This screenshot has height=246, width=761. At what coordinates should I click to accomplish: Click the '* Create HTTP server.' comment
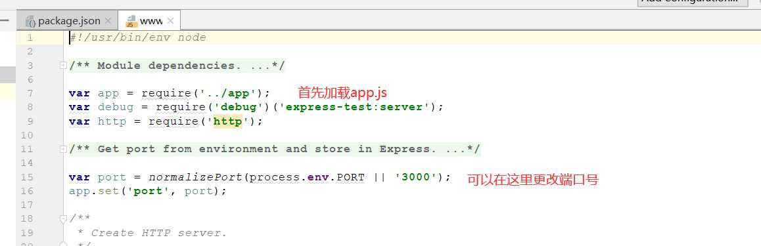coord(152,233)
